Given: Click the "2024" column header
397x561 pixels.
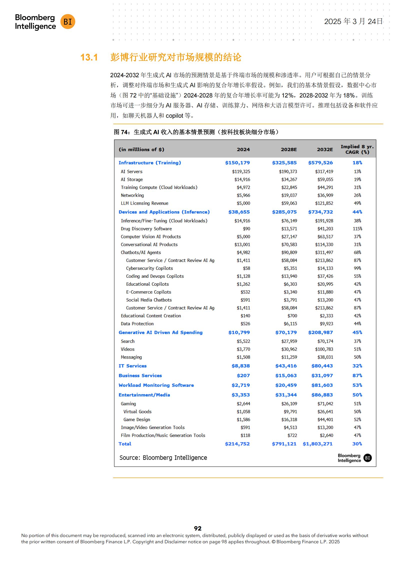Looking at the screenshot, I should tap(243, 149).
